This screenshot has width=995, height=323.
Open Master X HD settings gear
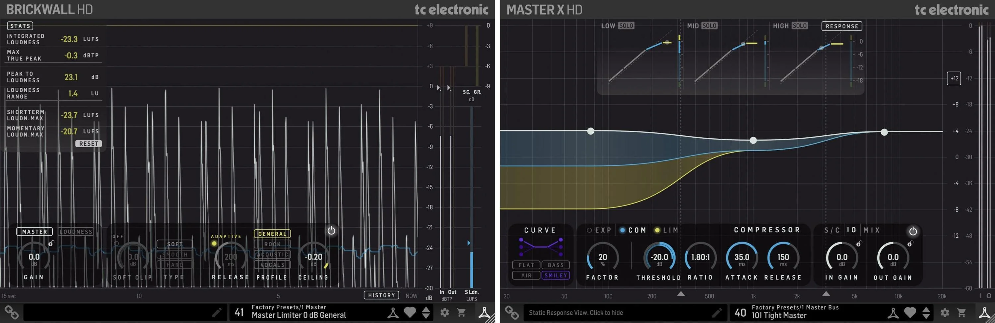pyautogui.click(x=945, y=313)
